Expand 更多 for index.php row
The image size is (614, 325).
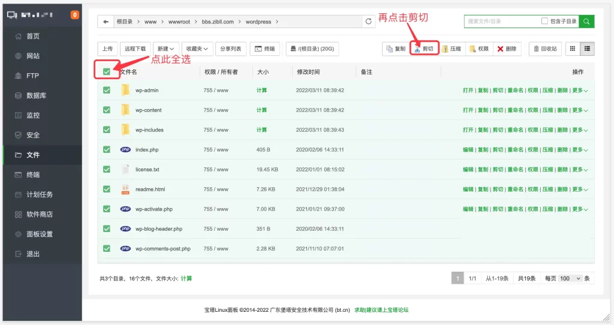[580, 149]
